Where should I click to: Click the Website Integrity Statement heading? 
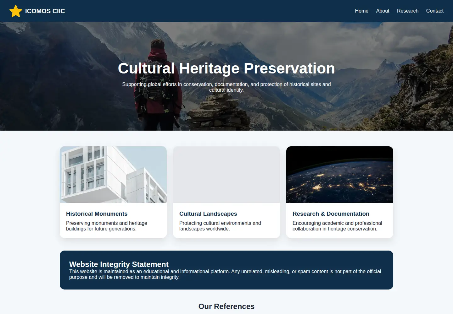(x=119, y=264)
